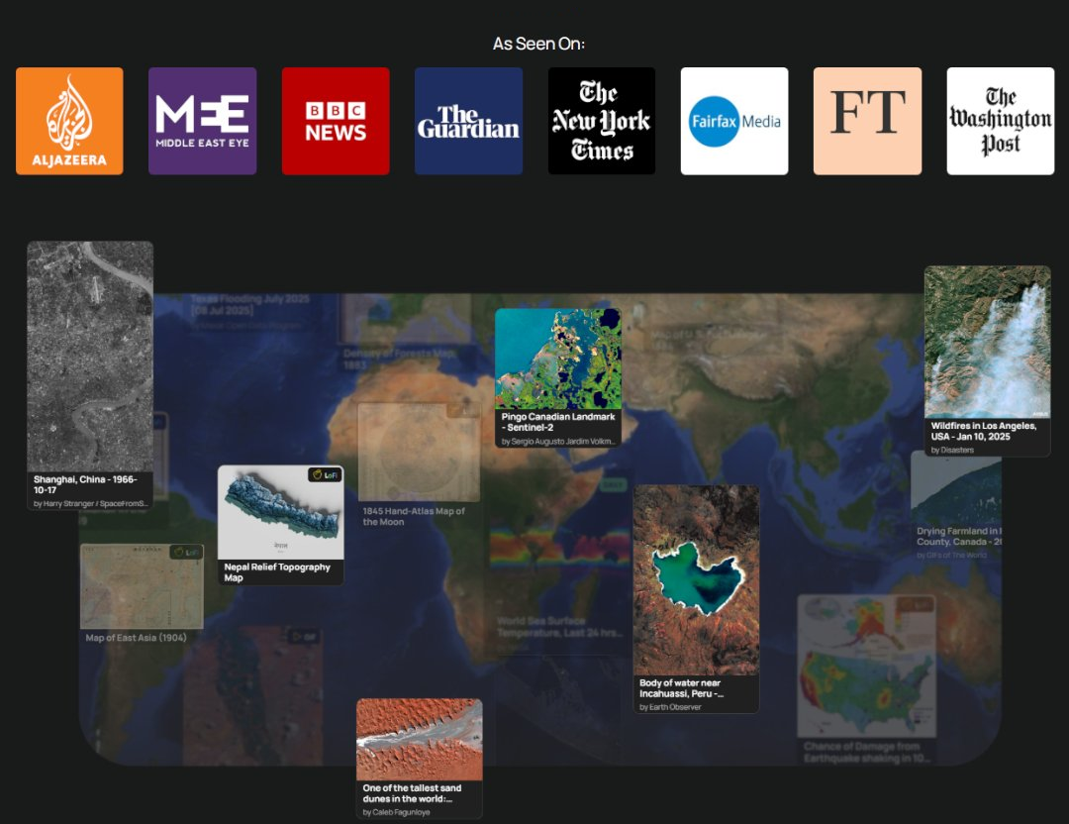Open The Washington Post logo tile
The width and height of the screenshot is (1069, 824).
point(1000,121)
